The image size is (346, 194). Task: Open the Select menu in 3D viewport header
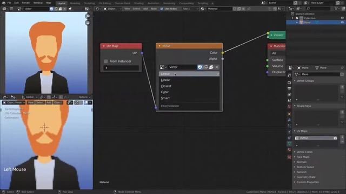40,102
